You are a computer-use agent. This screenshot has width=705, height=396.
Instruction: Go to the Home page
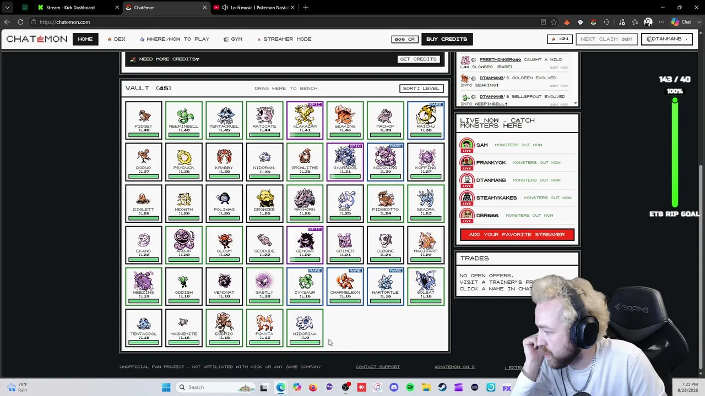85,39
